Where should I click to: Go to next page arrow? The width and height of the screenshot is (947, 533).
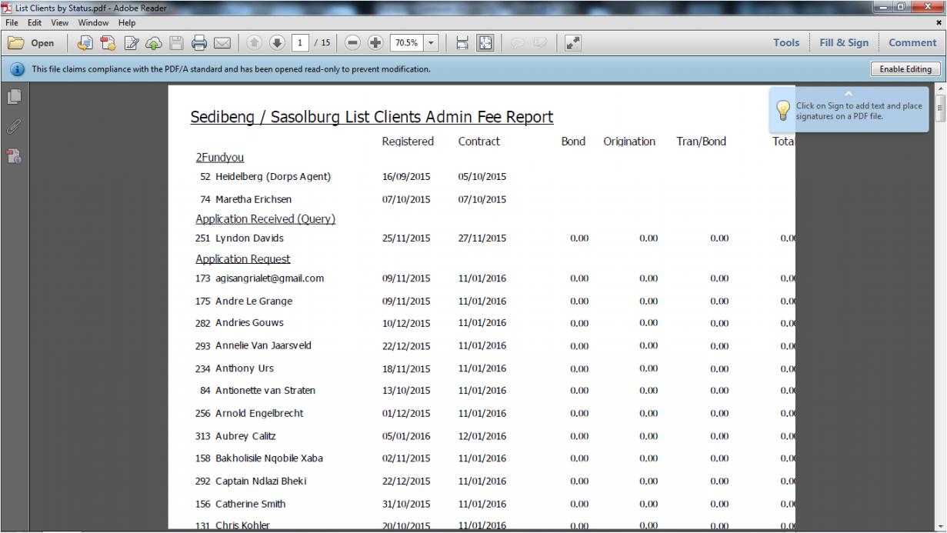coord(278,43)
